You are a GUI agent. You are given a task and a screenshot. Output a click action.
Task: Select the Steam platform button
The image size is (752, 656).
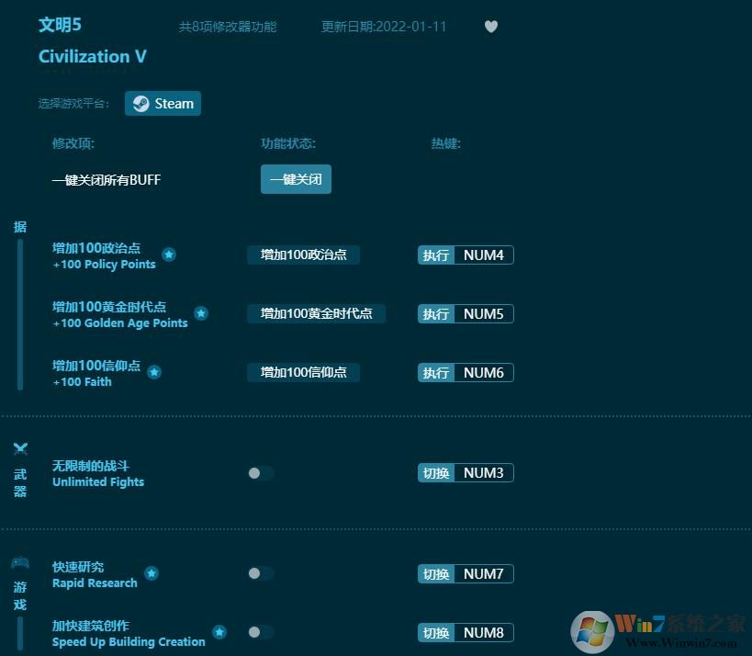(163, 103)
